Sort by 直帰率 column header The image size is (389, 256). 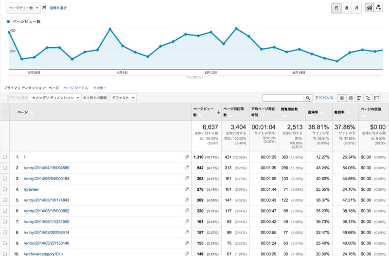pyautogui.click(x=313, y=112)
